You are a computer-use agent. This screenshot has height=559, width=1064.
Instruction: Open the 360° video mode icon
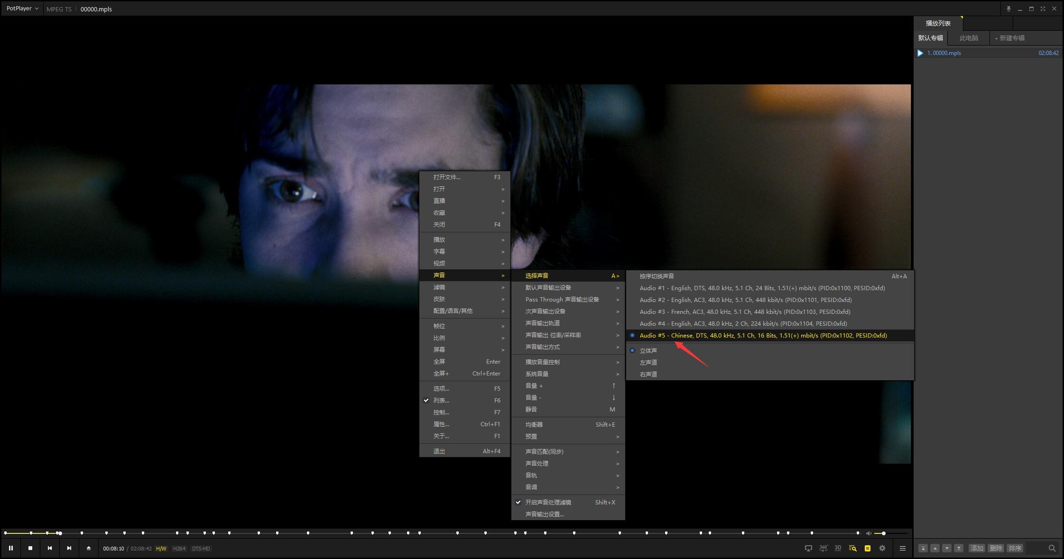pyautogui.click(x=823, y=548)
